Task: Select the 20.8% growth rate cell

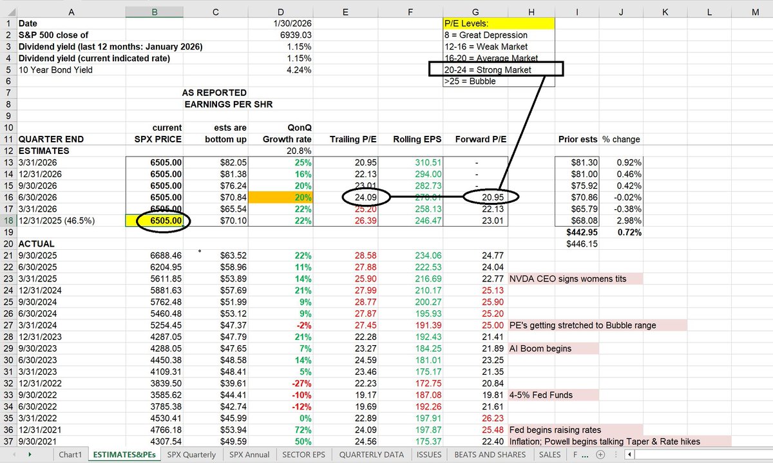Action: pos(282,151)
